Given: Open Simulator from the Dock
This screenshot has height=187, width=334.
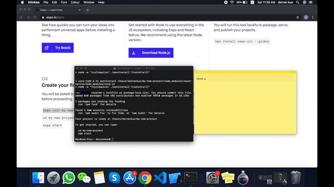Looking at the screenshot, I should point(175,178).
